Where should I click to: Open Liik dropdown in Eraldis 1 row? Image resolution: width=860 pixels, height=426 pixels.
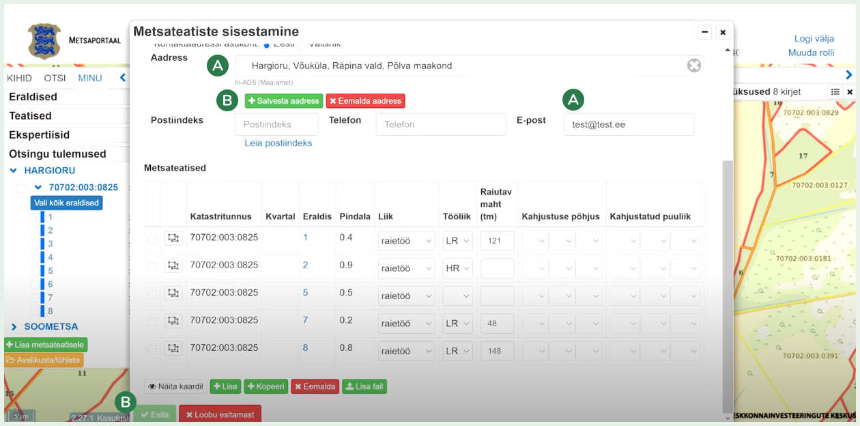tap(407, 241)
